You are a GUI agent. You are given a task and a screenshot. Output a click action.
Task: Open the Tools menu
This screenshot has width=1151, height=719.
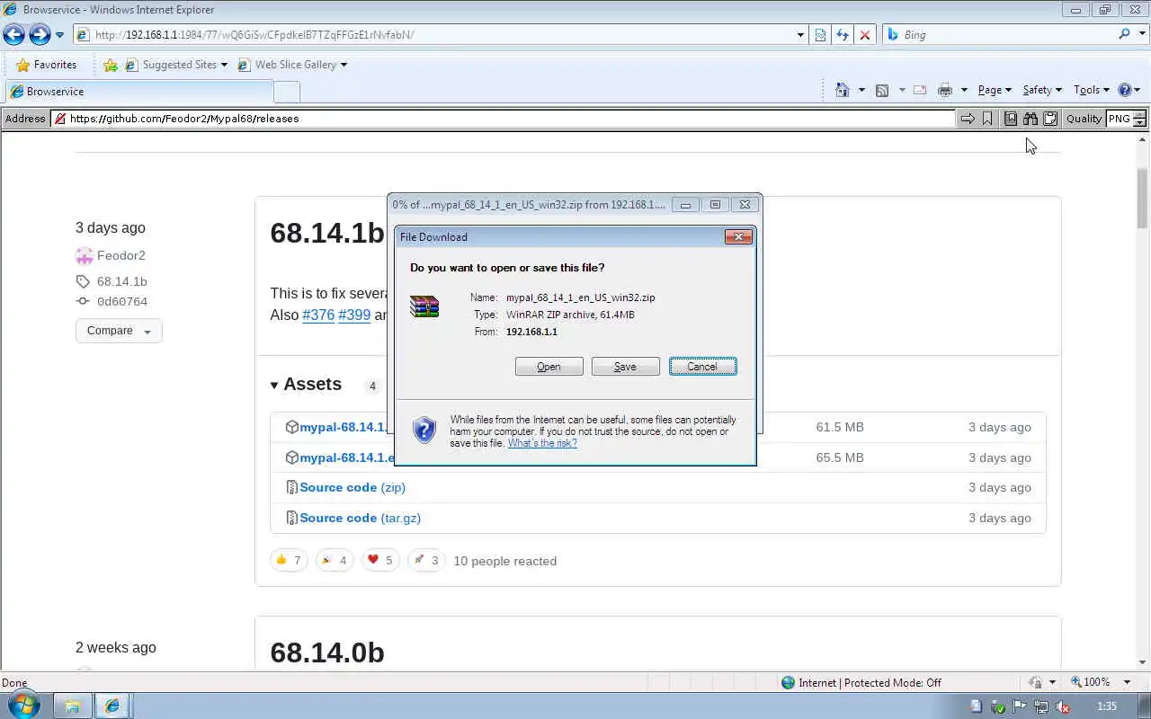(1092, 90)
